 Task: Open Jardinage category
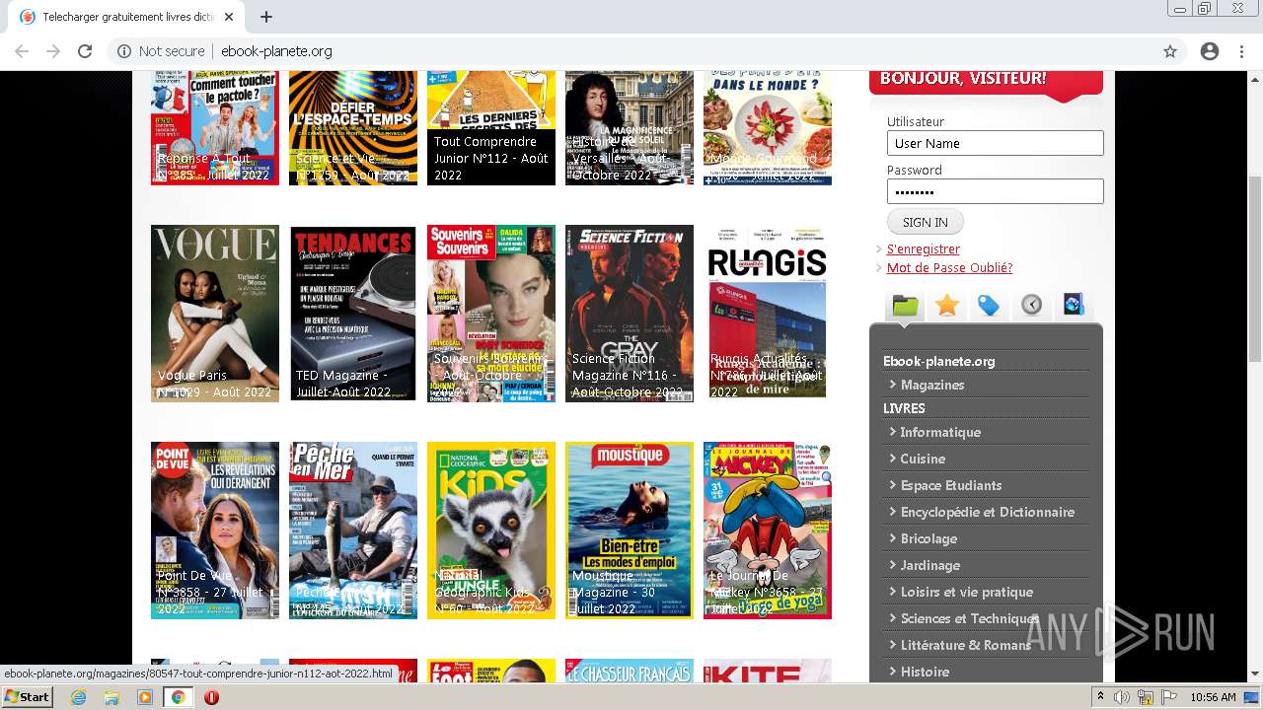[930, 565]
